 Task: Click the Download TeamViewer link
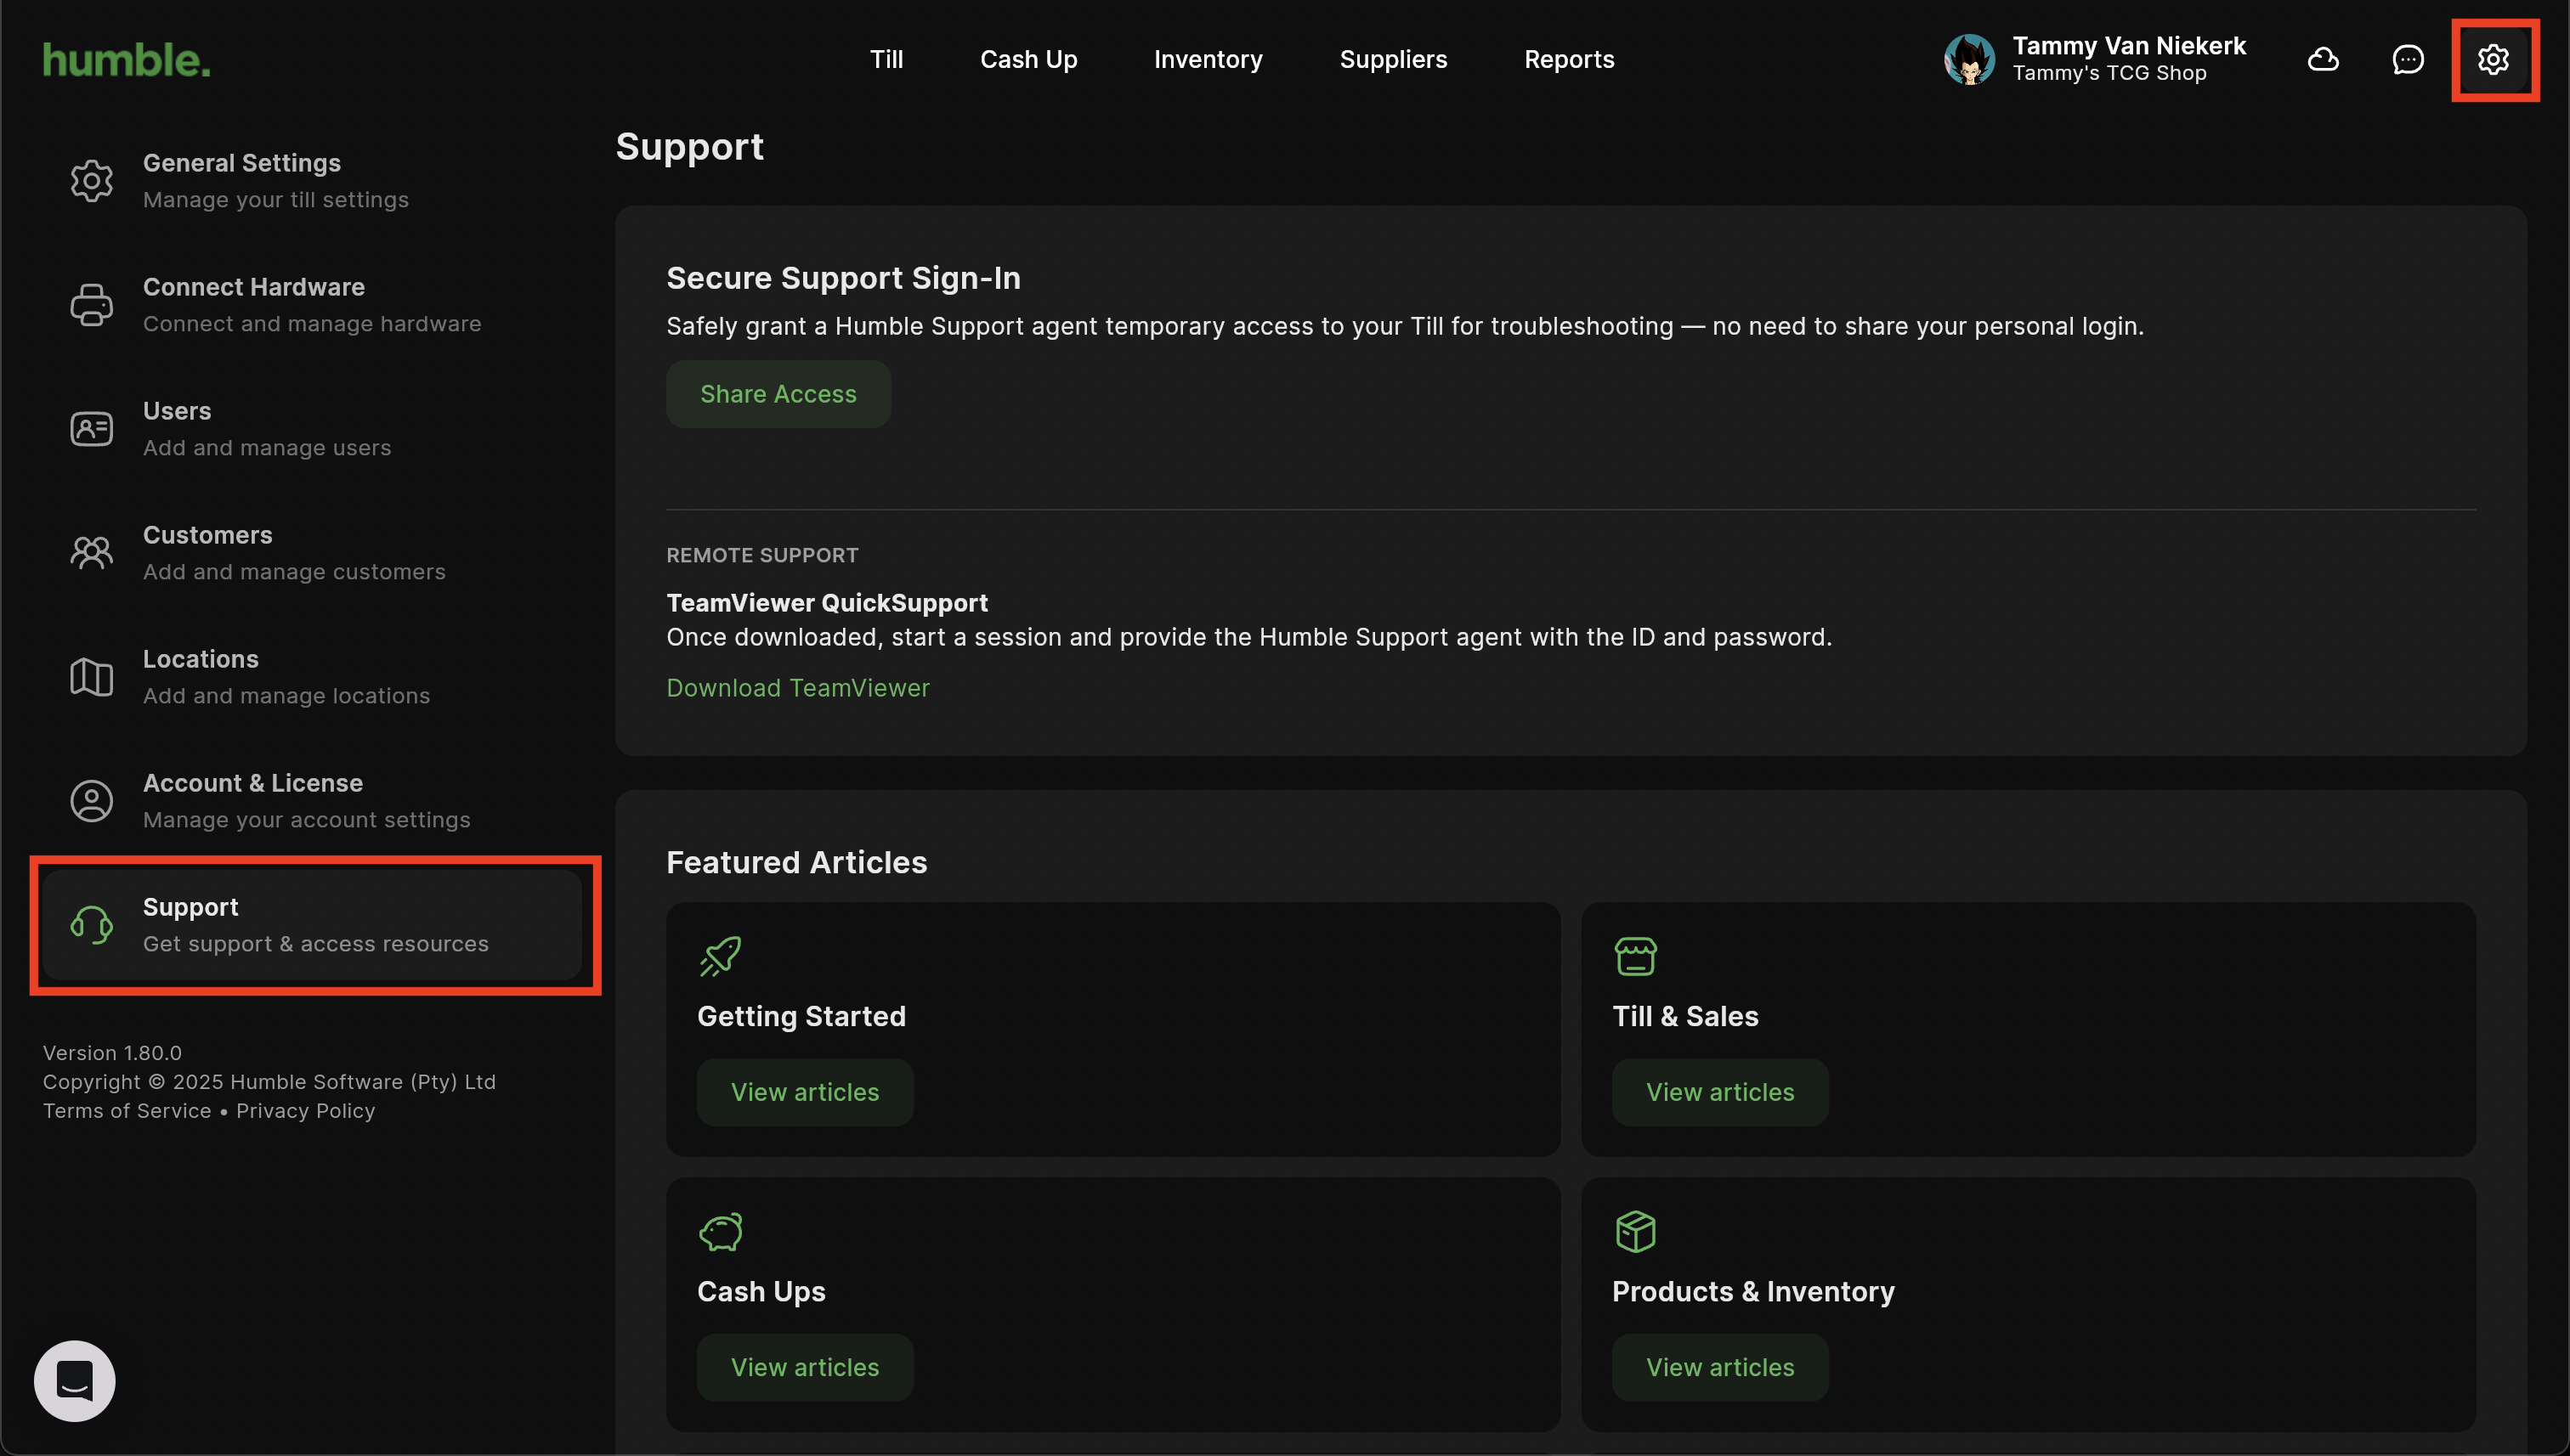click(797, 688)
